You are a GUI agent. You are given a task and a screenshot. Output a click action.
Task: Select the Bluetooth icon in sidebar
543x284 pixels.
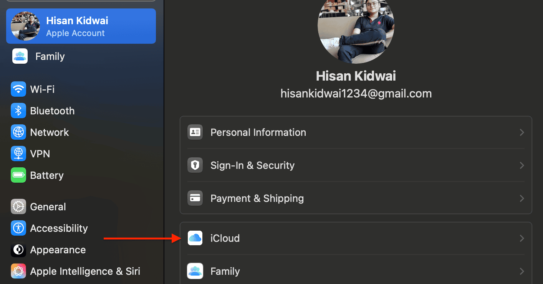pos(18,111)
